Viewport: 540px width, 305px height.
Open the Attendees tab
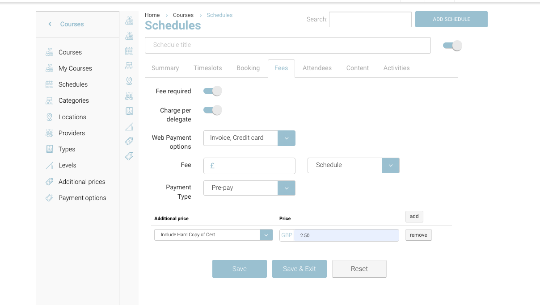317,68
